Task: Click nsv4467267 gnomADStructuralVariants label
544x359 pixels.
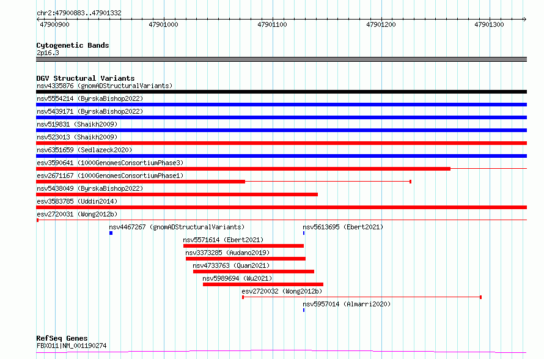Action: pos(177,227)
